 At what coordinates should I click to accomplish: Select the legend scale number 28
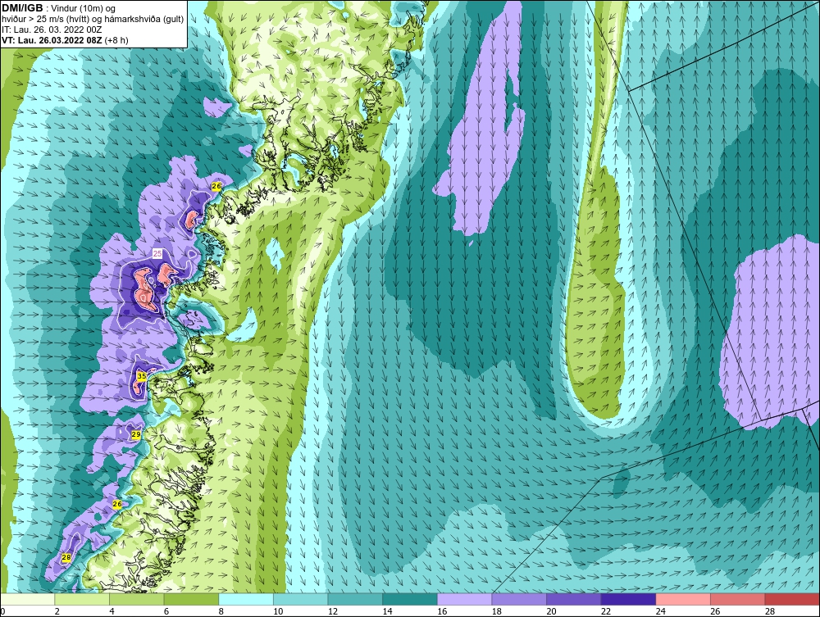(x=770, y=611)
